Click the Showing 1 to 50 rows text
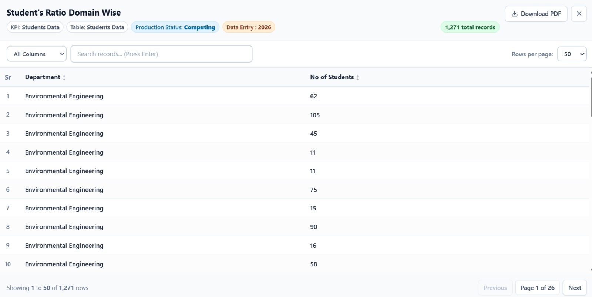 pos(47,288)
